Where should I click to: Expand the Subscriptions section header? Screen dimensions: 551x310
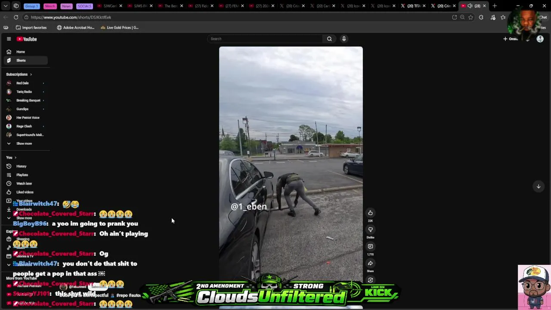19,74
